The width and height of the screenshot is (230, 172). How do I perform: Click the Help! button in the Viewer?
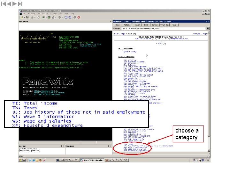146,25
